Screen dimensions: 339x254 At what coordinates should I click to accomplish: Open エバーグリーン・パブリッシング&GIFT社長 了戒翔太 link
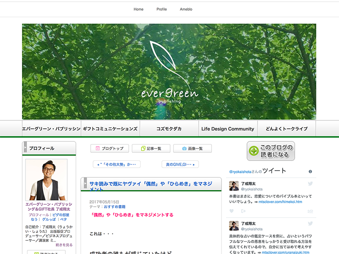click(x=49, y=207)
